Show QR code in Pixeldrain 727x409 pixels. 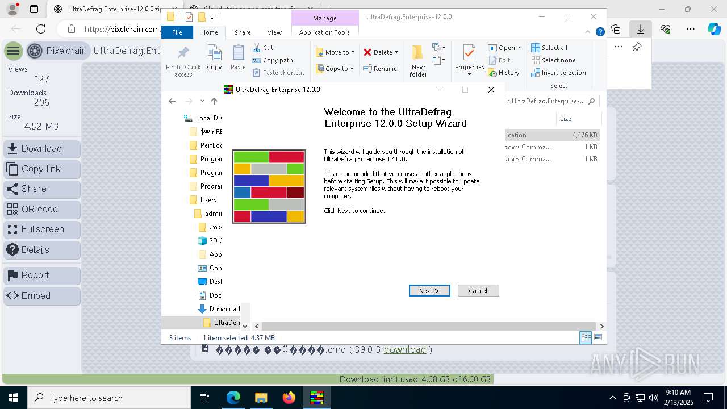[42, 209]
